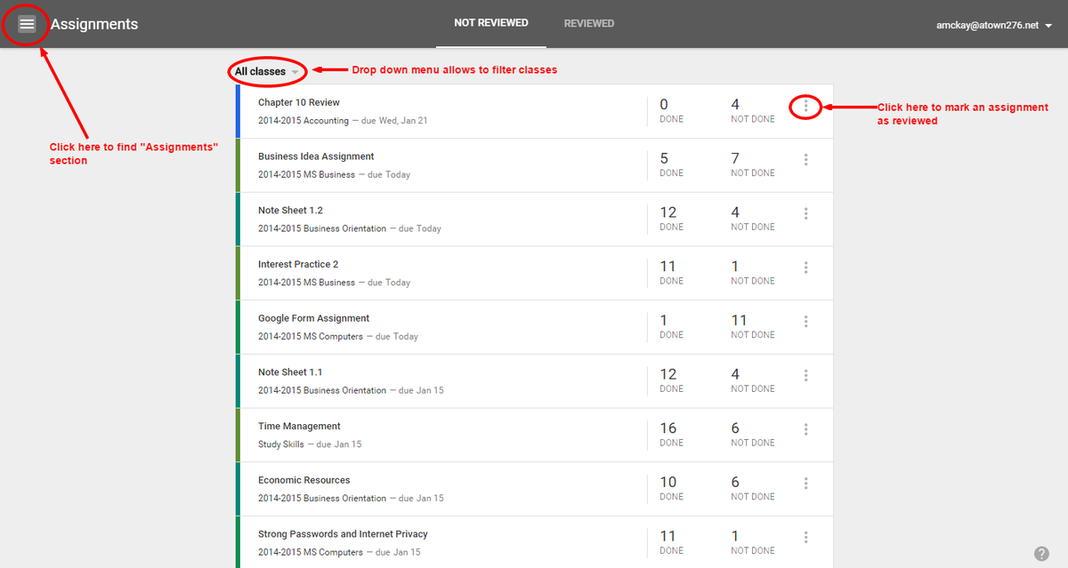This screenshot has width=1068, height=568.
Task: Click the 1 NOT DONE count for Interest Practice 2
Action: (x=753, y=272)
